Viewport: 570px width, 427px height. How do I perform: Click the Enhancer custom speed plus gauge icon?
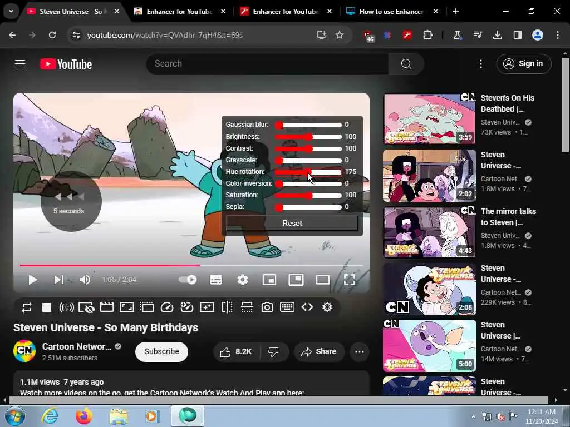pyautogui.click(x=187, y=307)
